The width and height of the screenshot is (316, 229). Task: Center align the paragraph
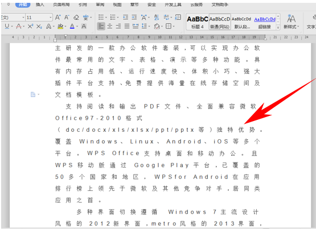point(110,26)
